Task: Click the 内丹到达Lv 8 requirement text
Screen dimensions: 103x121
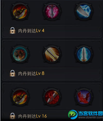Action: coord(31,73)
